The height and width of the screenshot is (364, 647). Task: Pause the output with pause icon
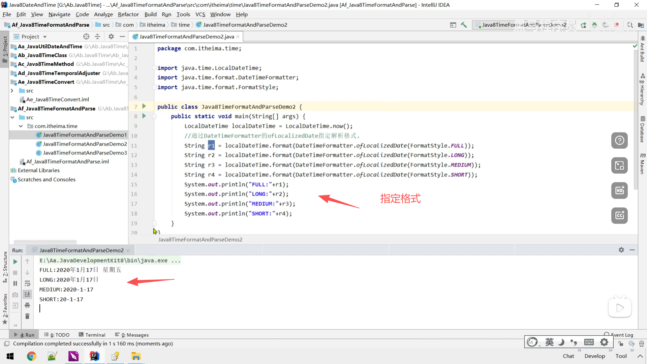(15, 283)
